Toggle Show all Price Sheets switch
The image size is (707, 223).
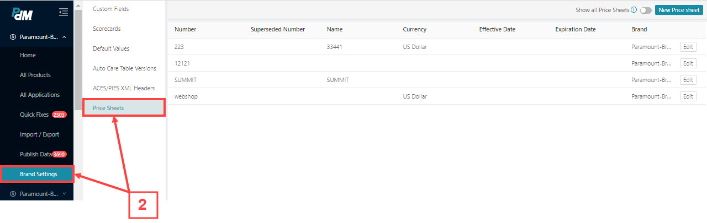[646, 10]
